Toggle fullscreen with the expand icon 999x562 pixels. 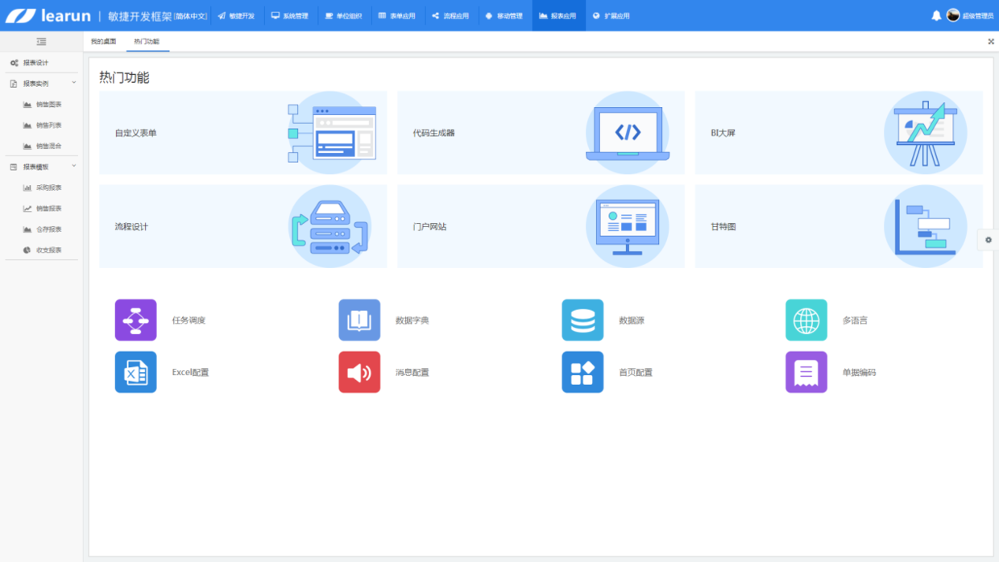click(991, 42)
